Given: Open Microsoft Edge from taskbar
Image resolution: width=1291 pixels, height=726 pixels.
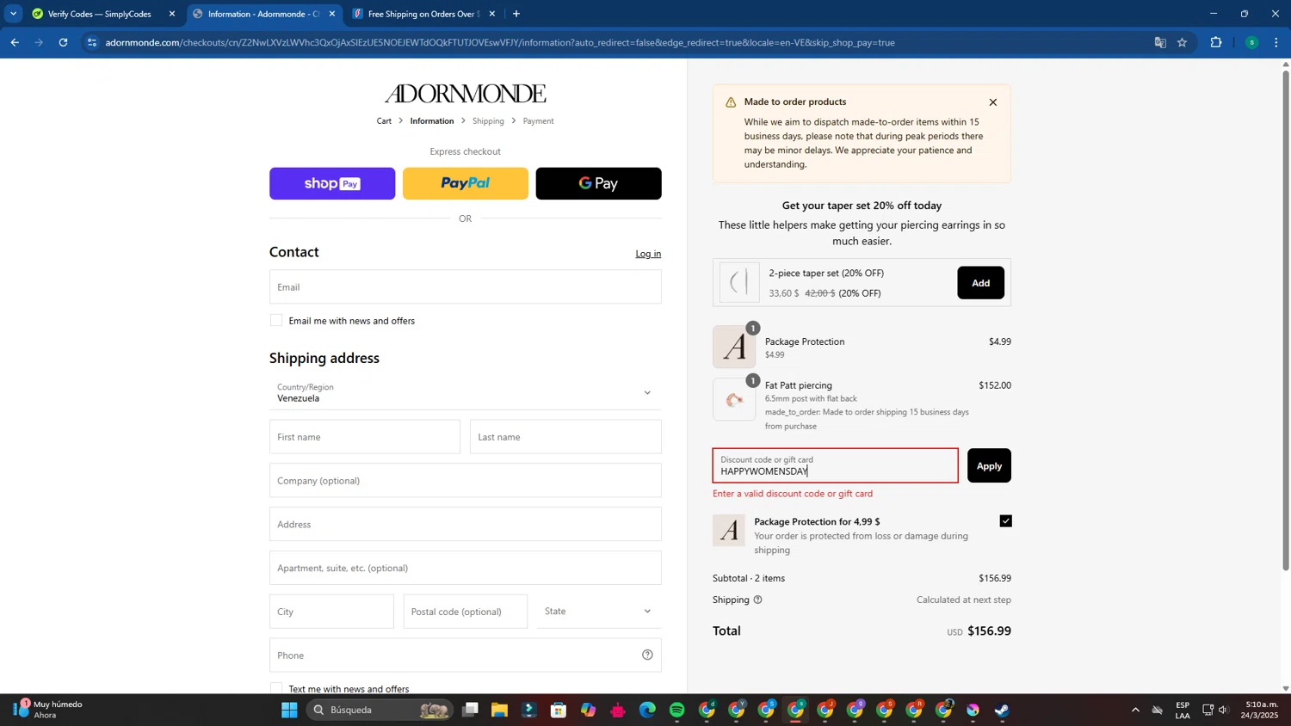Looking at the screenshot, I should [x=647, y=711].
